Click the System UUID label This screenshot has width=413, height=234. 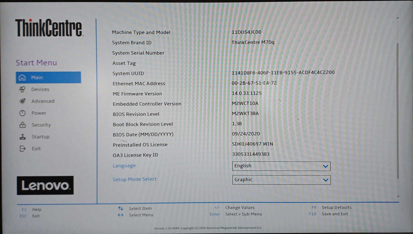pyautogui.click(x=128, y=74)
